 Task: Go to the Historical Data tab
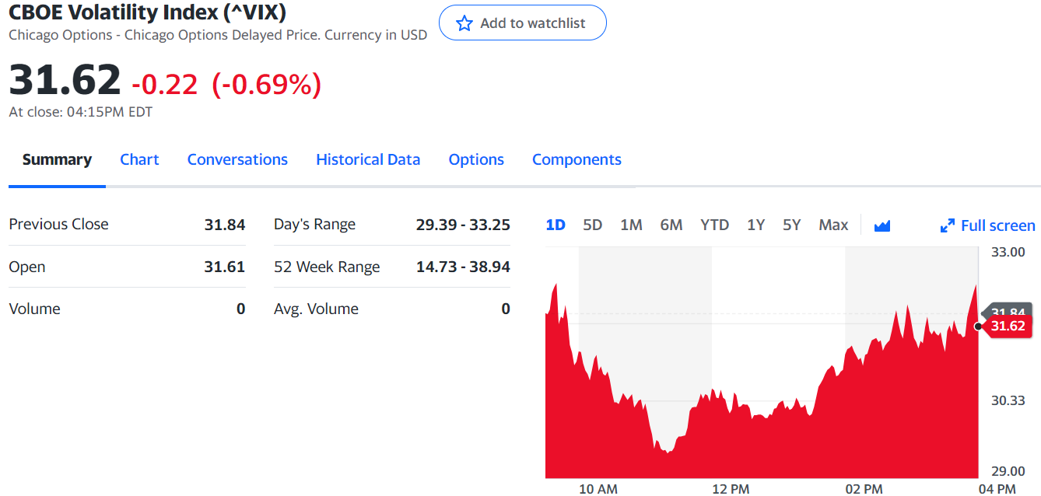click(x=368, y=159)
